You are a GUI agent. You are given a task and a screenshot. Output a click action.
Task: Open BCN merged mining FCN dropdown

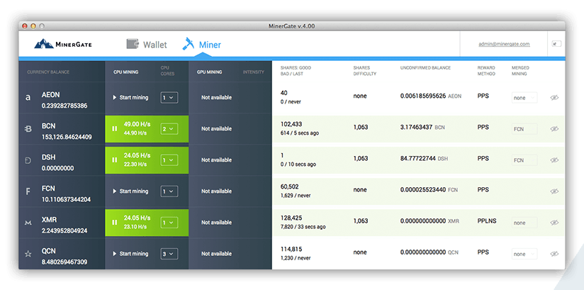point(524,129)
